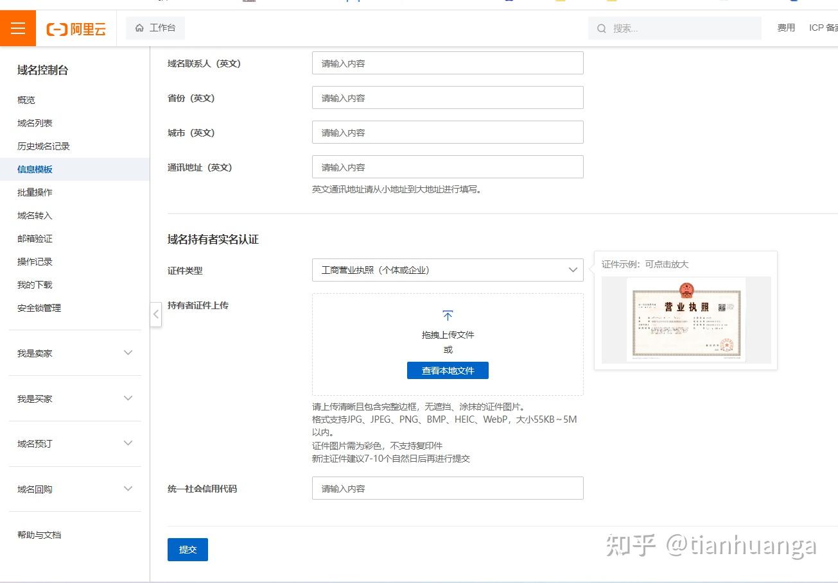Open 帮助与文档 link
The image size is (838, 583).
(39, 535)
